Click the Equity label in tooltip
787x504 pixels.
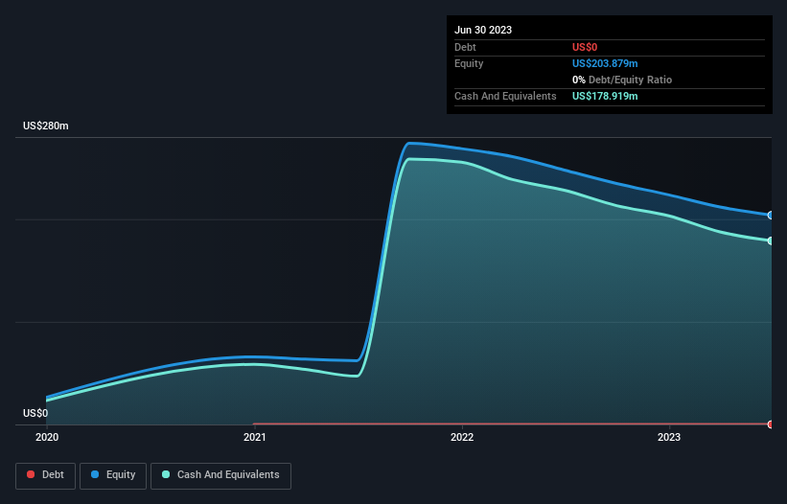[x=469, y=63]
